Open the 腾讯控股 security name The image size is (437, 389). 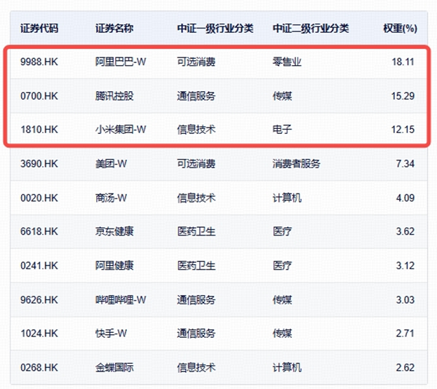pos(114,96)
